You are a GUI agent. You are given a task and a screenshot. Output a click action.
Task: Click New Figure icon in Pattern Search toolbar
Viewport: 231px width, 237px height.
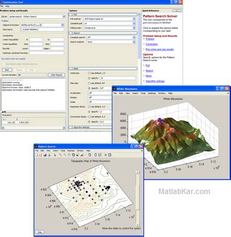(x=36, y=155)
